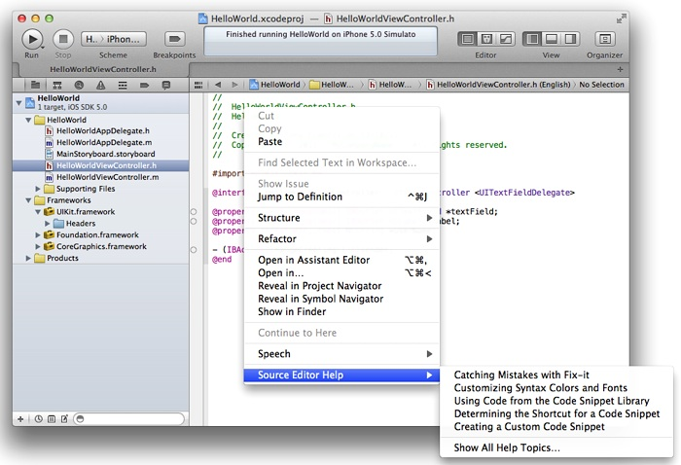
Task: Add a new tab with plus button
Action: [621, 69]
